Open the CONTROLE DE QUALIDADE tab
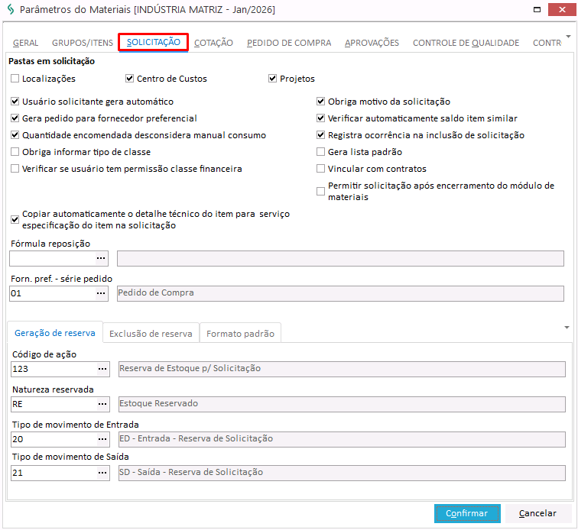578x530 pixels. [x=466, y=43]
